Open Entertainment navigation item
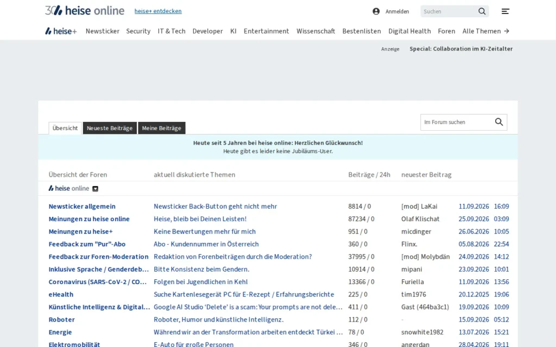556x347 pixels. [266, 31]
